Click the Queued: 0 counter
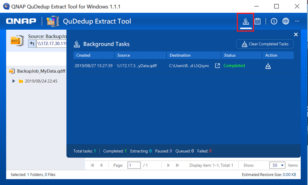Screen dimensions: 308x185 coord(184,151)
